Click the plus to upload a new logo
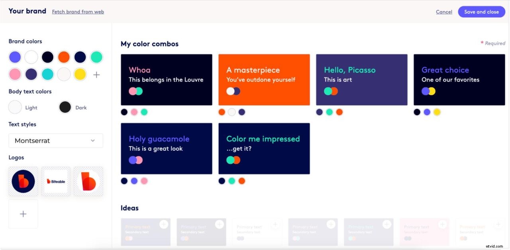 [23, 214]
